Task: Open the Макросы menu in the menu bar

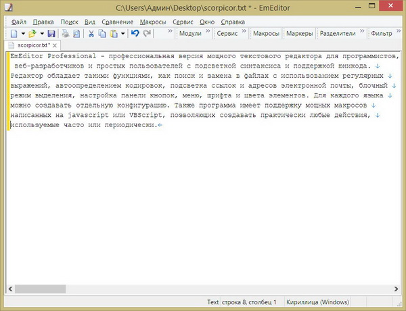Action: coord(154,21)
